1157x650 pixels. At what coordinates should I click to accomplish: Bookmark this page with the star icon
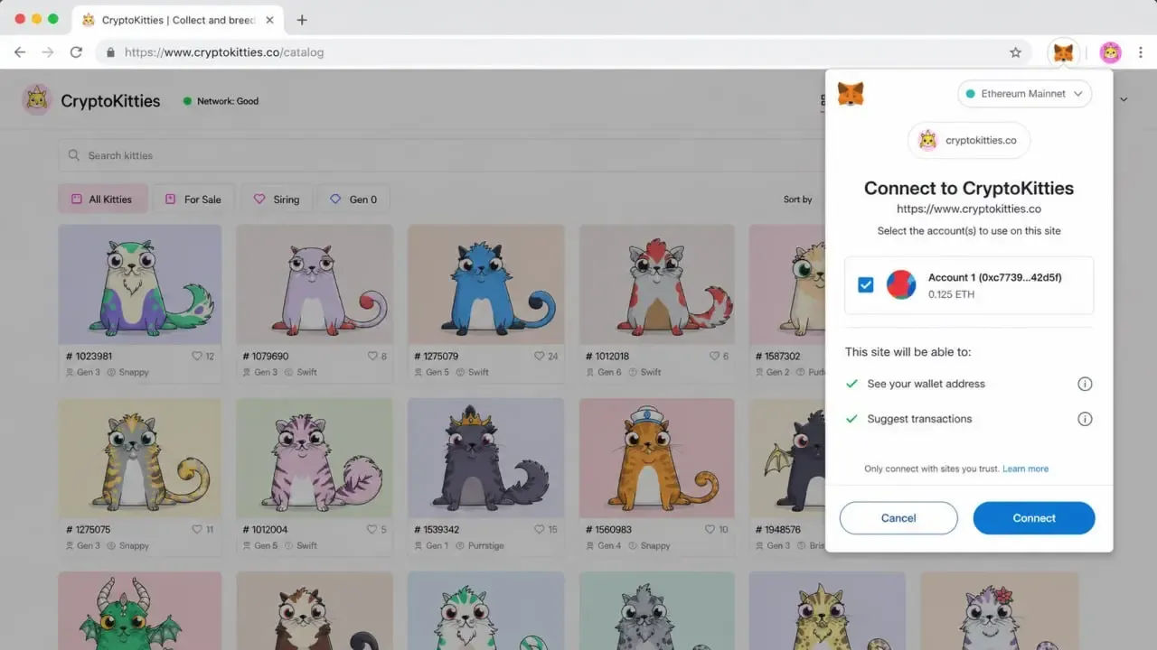click(1015, 52)
